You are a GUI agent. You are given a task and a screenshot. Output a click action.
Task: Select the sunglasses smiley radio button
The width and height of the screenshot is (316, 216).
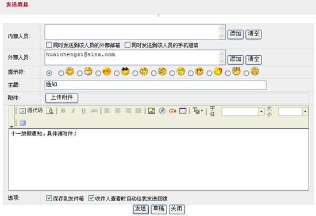click(x=117, y=73)
